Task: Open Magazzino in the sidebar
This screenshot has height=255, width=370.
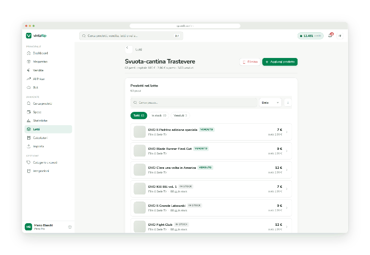Action: [x=48, y=62]
